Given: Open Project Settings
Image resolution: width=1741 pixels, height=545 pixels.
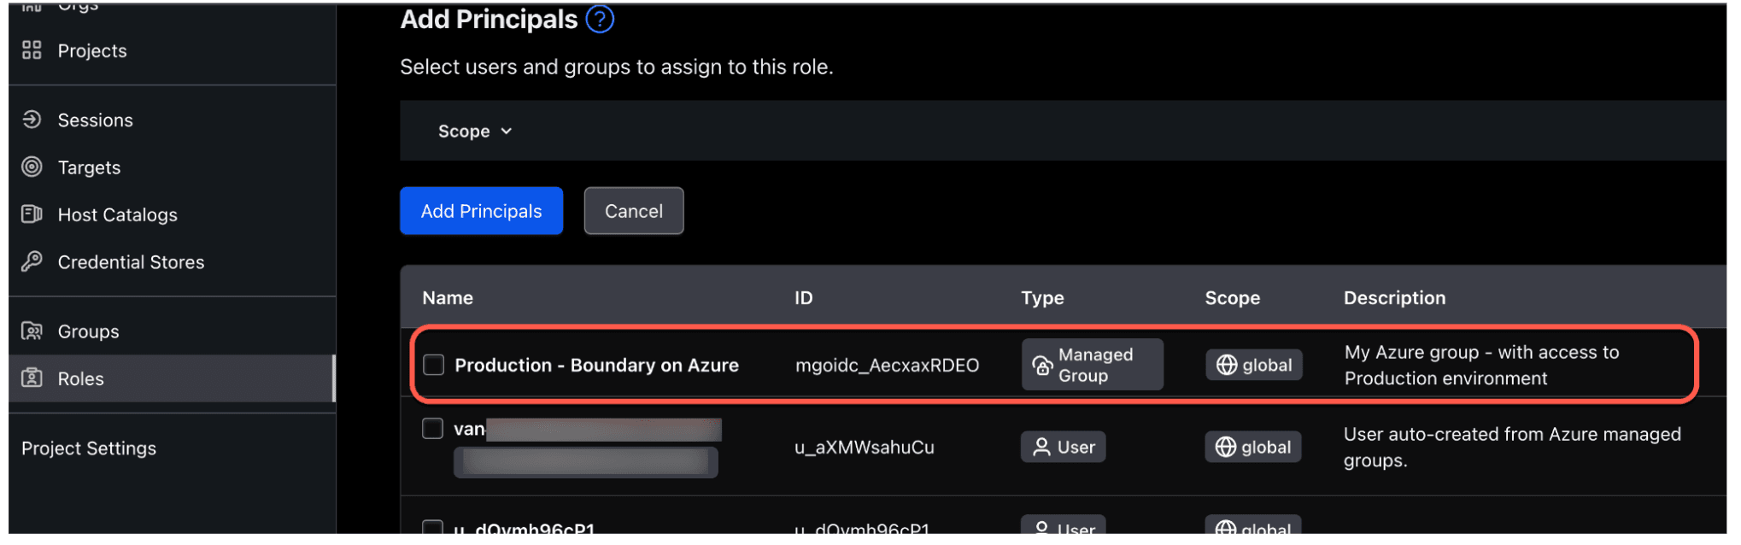Looking at the screenshot, I should tap(89, 448).
